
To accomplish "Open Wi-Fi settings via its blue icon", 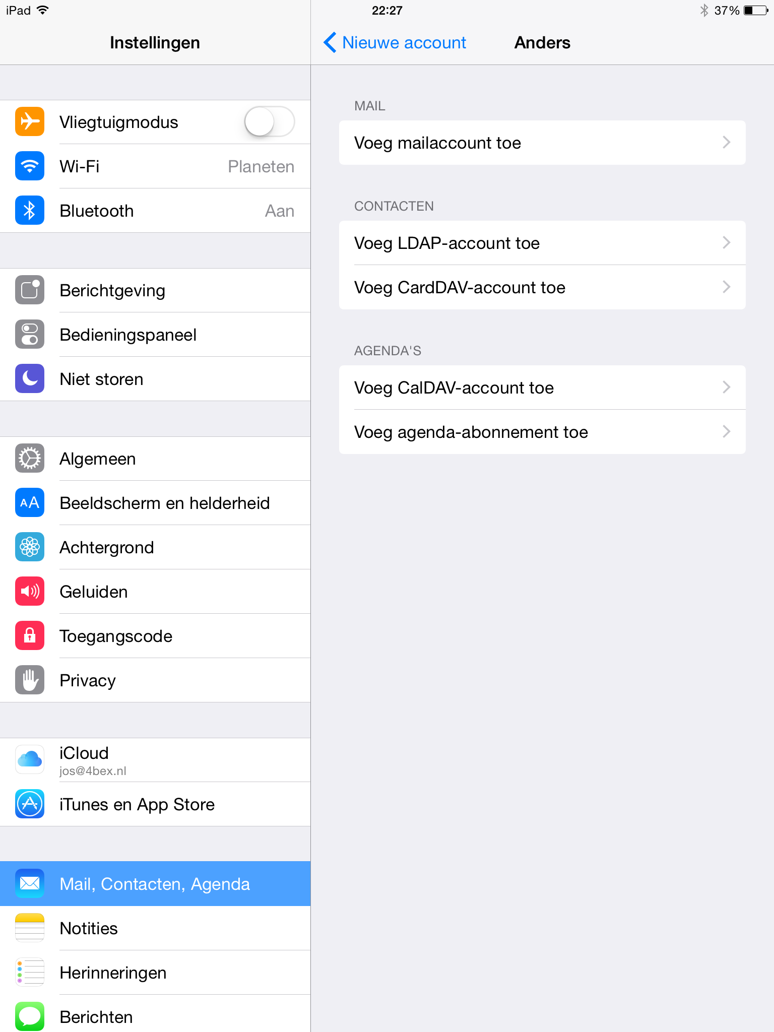I will tap(30, 166).
